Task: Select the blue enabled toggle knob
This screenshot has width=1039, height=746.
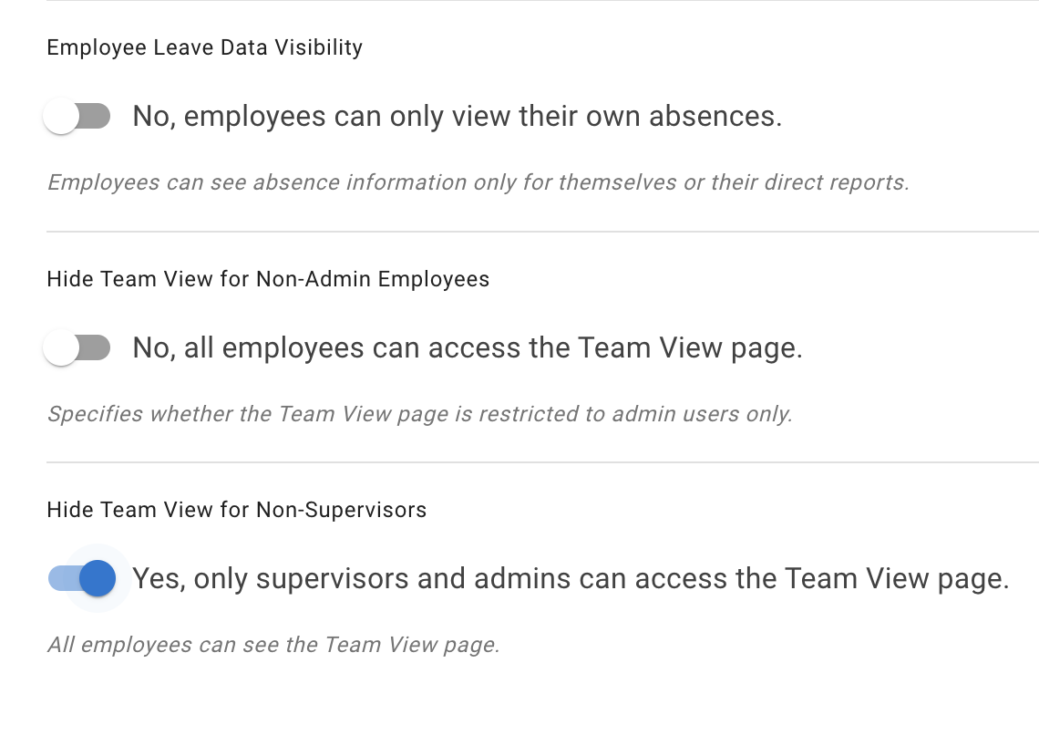Action: point(98,578)
